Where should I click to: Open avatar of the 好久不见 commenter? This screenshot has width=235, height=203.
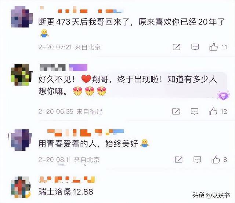point(22,75)
